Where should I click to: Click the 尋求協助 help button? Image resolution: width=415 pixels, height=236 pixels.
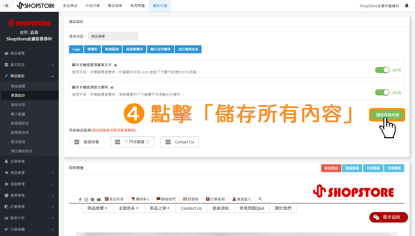tap(389, 217)
